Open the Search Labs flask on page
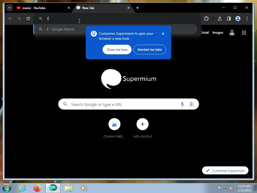This screenshot has width=257, height=193. point(232,33)
